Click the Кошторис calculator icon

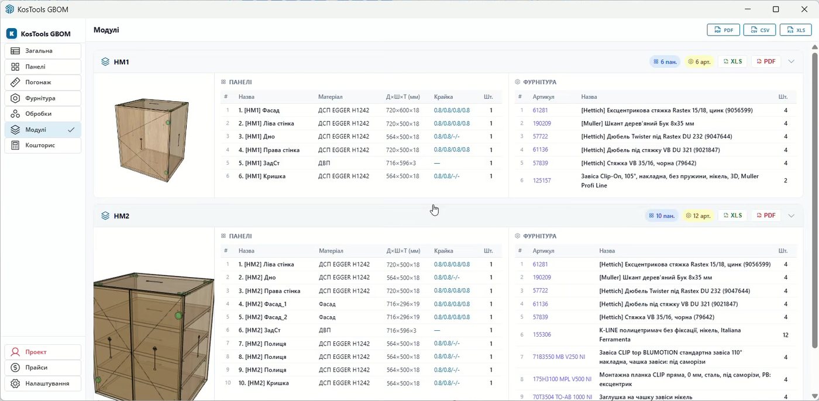[15, 145]
